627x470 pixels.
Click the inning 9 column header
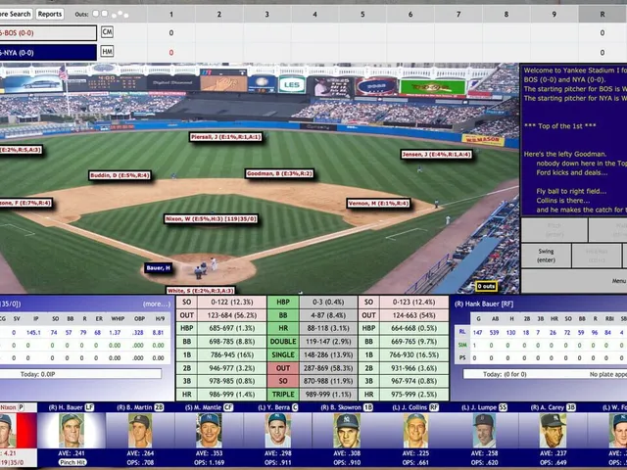(x=555, y=15)
